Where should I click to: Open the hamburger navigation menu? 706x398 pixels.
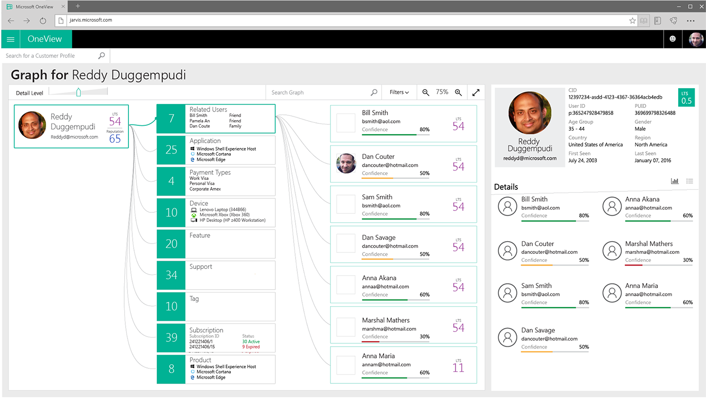pyautogui.click(x=10, y=39)
